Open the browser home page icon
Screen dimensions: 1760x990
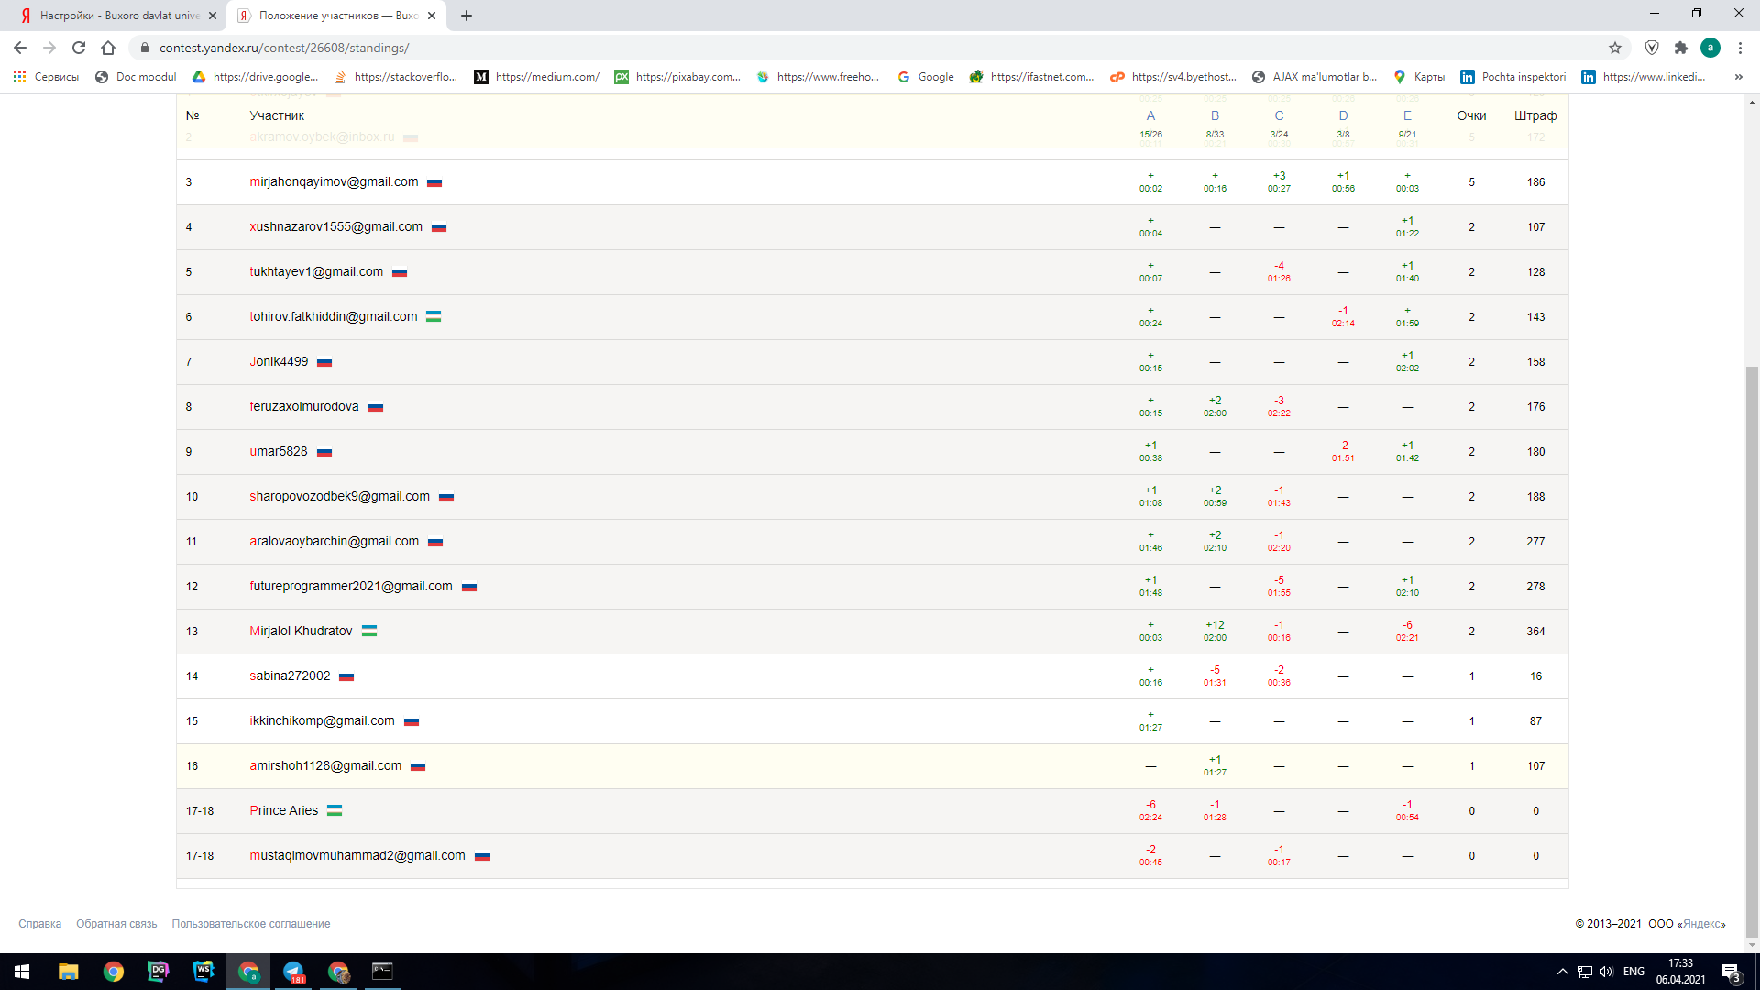(108, 48)
